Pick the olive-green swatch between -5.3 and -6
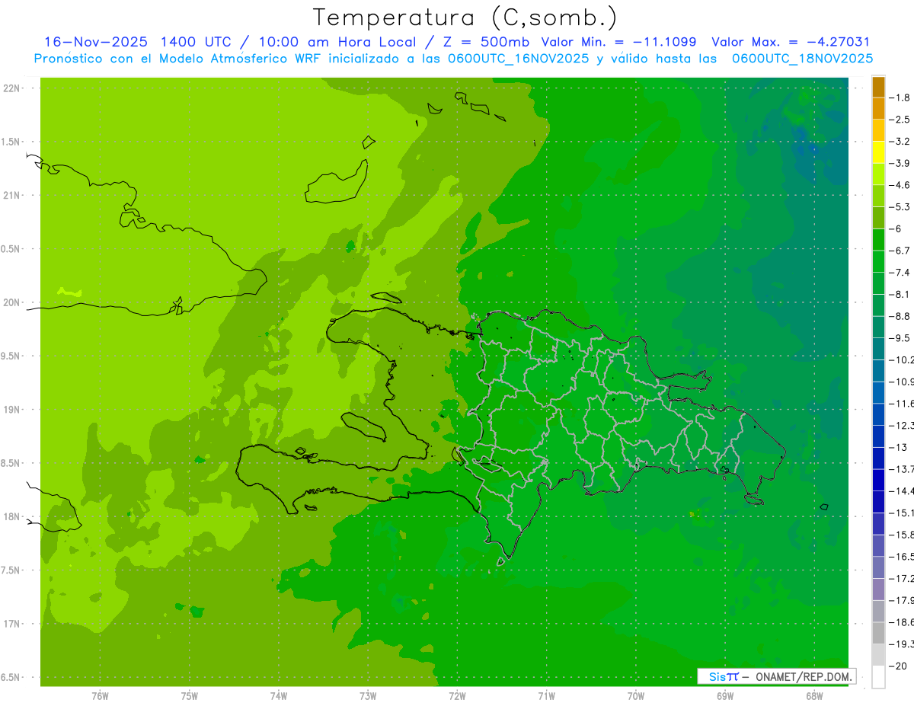The height and width of the screenshot is (706, 914). (878, 218)
